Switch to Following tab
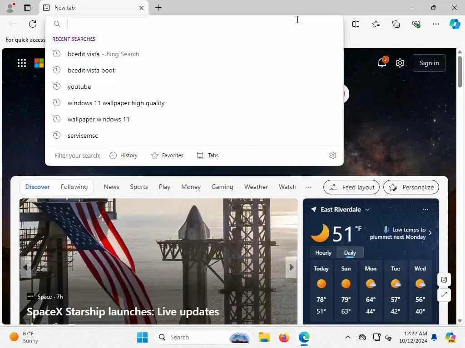 [74, 187]
